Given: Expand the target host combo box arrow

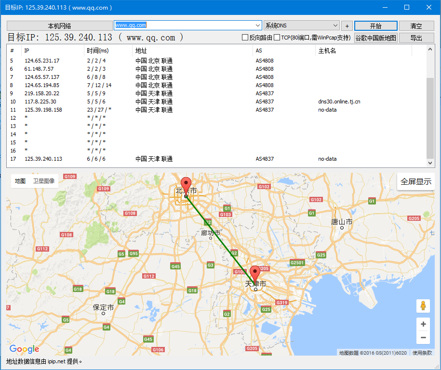Looking at the screenshot, I should pyautogui.click(x=258, y=26).
